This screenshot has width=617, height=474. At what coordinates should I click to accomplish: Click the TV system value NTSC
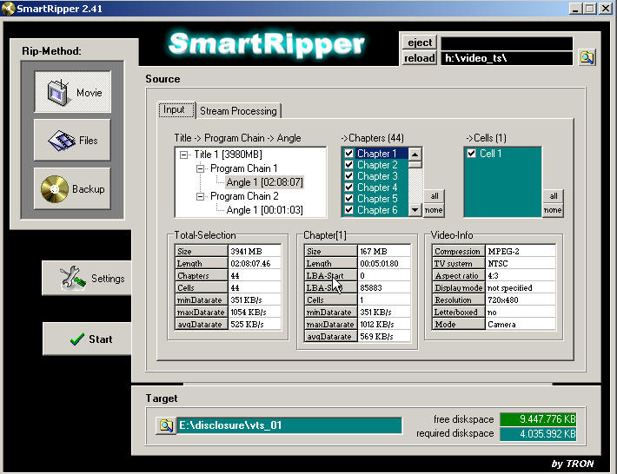[x=521, y=263]
